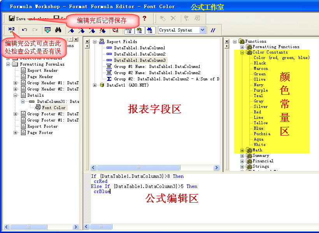Click the second blue bookmark flag icon
Viewport: 319px width, 233px height.
click(x=82, y=30)
